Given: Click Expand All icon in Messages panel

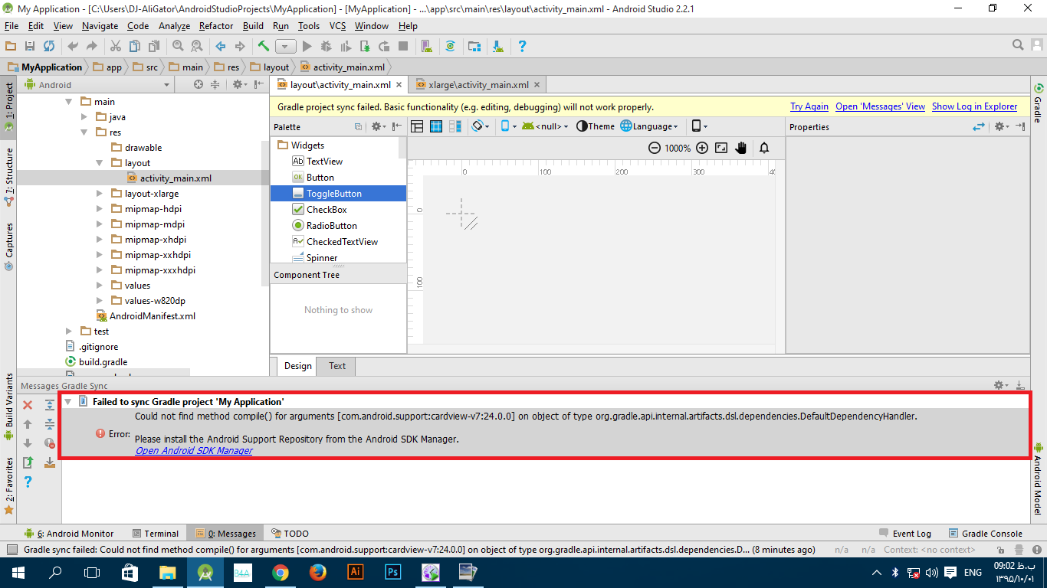Looking at the screenshot, I should pos(50,405).
